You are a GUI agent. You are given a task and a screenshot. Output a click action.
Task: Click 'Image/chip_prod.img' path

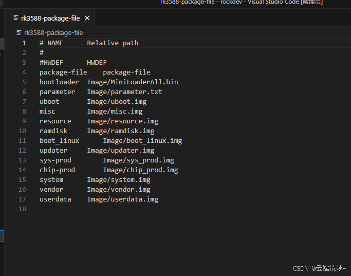coord(140,170)
